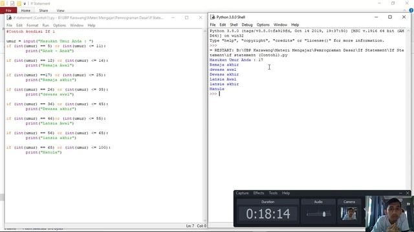The width and height of the screenshot is (414, 232).
Task: Click the 'Remaja akhir' output in Shell
Action: click(224, 64)
